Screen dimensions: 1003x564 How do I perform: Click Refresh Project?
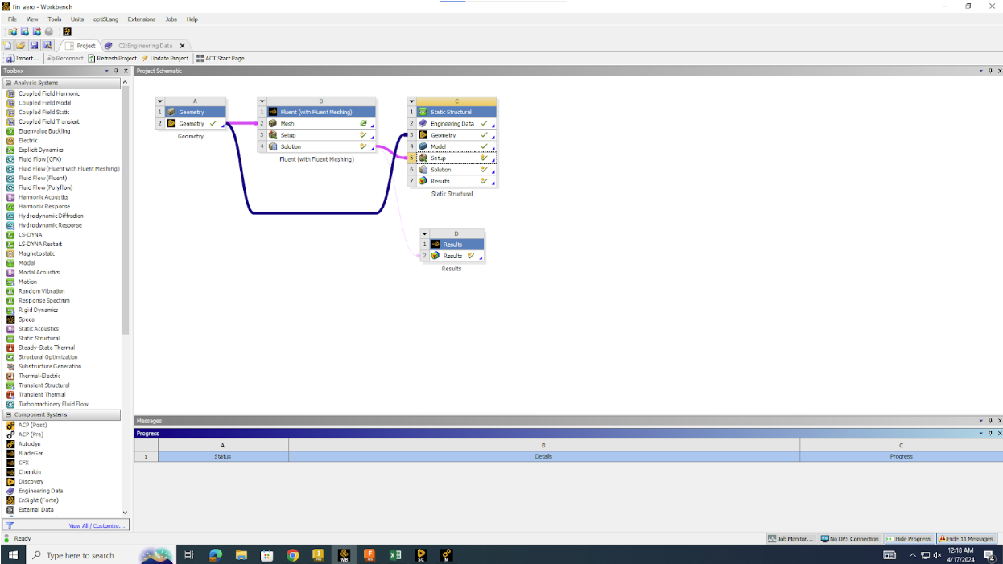click(113, 58)
